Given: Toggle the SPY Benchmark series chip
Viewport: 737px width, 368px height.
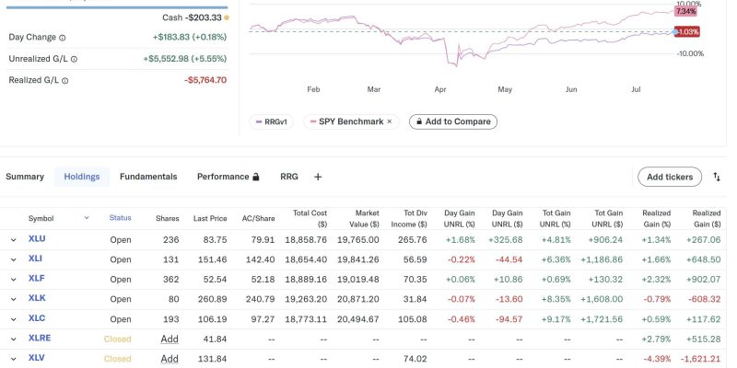Looking at the screenshot, I should (x=345, y=121).
